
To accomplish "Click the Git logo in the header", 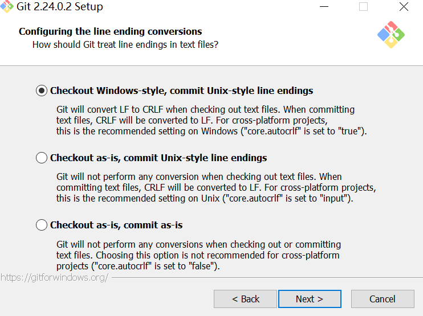I will (391, 35).
